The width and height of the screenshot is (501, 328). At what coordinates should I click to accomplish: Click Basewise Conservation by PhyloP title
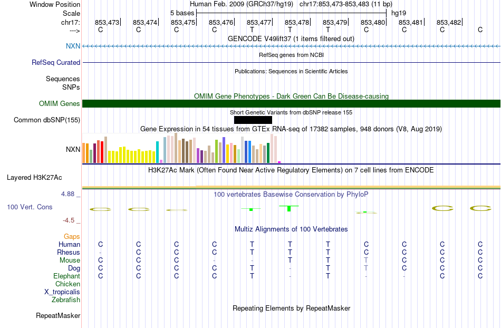point(291,194)
